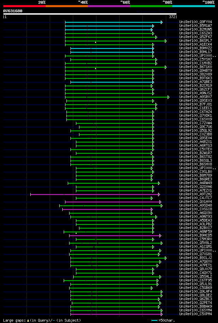Select the UniRef100_B2CM19 label
This screenshot has width=218, height=323.
coord(196,85)
